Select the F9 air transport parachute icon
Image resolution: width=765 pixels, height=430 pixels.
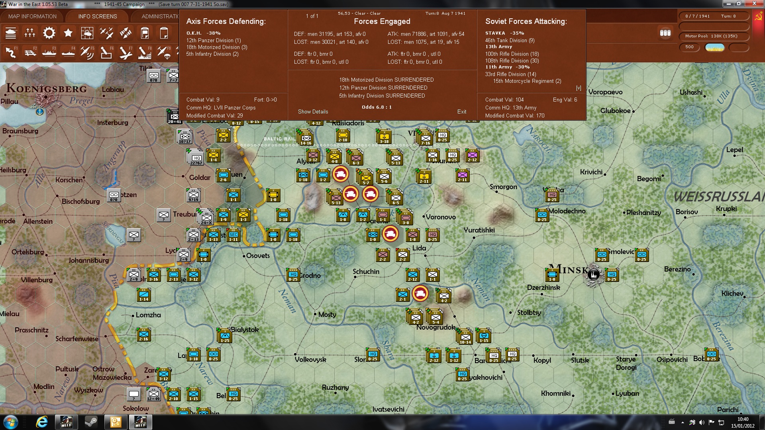(164, 52)
